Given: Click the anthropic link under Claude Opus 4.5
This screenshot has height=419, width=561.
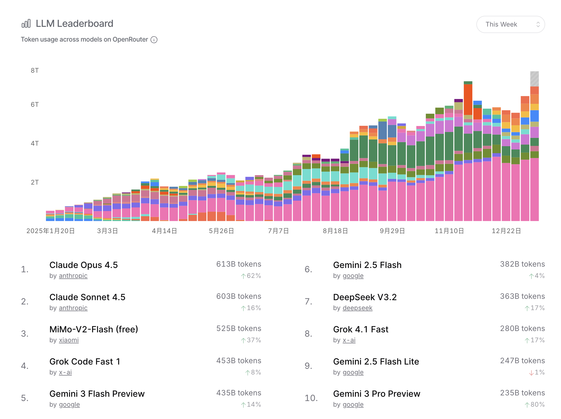Looking at the screenshot, I should 73,276.
